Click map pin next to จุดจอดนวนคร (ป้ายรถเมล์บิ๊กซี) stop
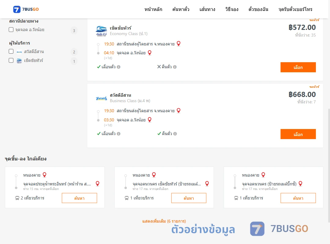Viewport: 330px width, 244px height. point(301,184)
